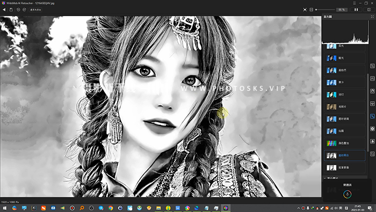Click the redo icon in the top toolbar
376x212 pixels.
coord(24,10)
